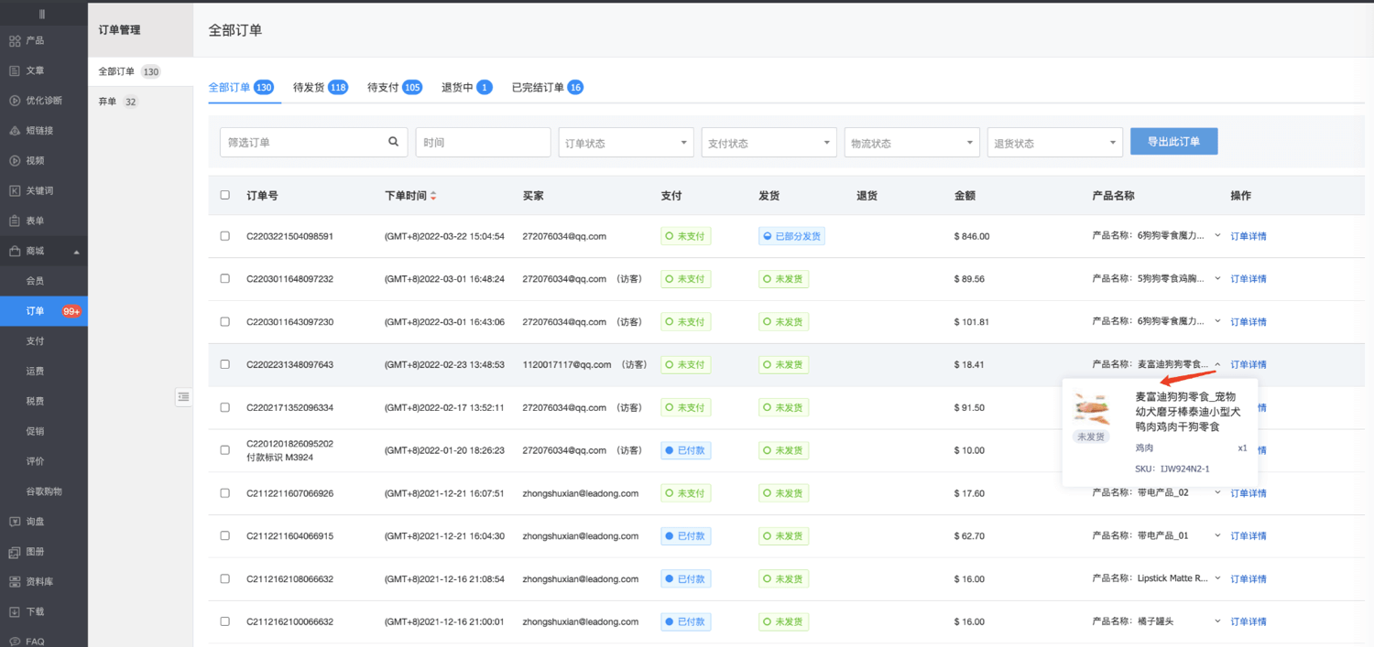1374x647 pixels.
Task: Check the select-all orders header checkbox
Action: click(x=225, y=195)
